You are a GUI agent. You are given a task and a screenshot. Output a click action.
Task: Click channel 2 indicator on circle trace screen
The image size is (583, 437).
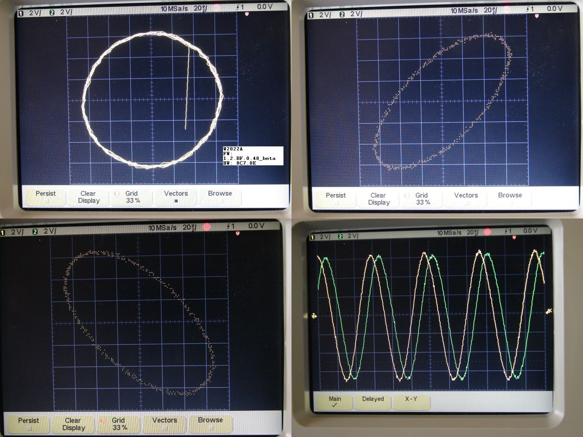click(52, 13)
